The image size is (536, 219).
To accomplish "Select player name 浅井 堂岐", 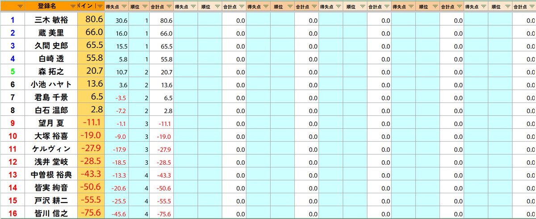I will (51, 162).
